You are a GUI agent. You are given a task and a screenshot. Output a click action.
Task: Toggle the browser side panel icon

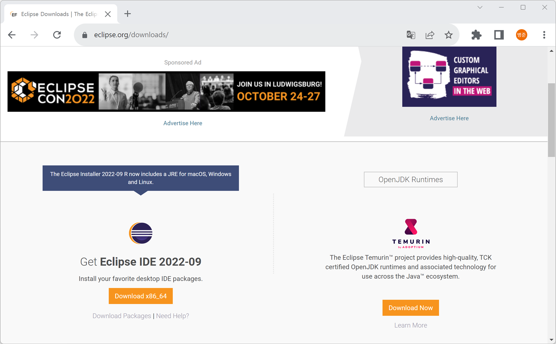(499, 35)
